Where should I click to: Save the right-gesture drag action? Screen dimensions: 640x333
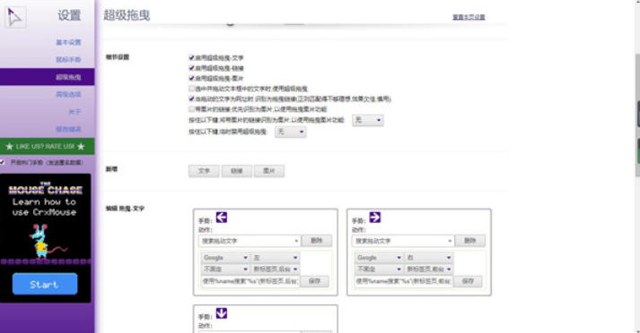(x=468, y=281)
